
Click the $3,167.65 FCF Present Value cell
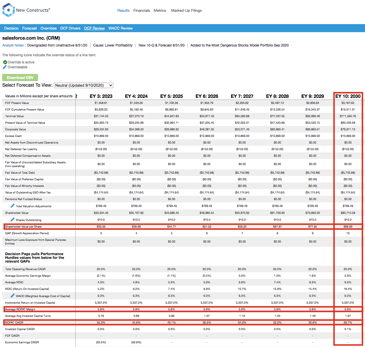348,103
